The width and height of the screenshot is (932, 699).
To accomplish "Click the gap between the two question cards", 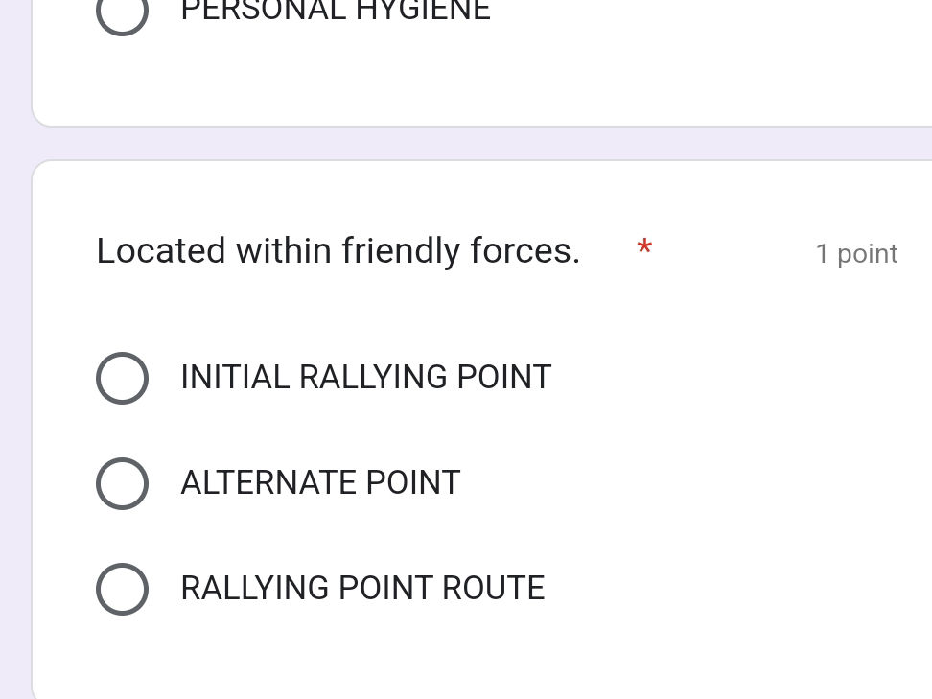I will 479,141.
